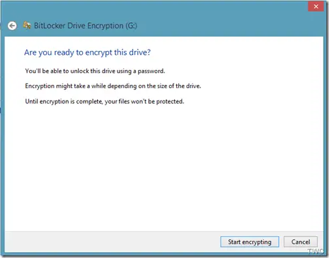Go back using the circular arrow icon
The image size is (329, 258).
pos(12,25)
